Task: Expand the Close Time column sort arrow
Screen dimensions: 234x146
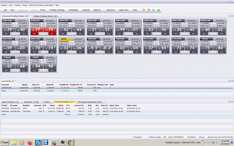Action: (x=142, y=105)
